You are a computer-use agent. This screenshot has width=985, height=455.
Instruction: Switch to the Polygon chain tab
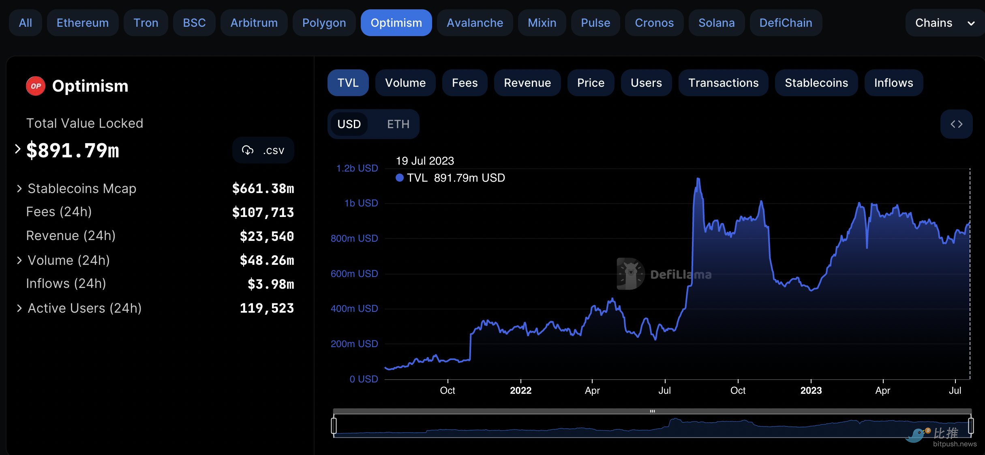(x=324, y=23)
